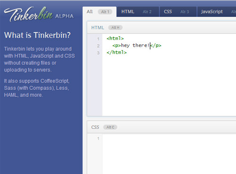Image resolution: width=236 pixels, height=174 pixels.
Task: Open the JavaScript tab
Action: (x=217, y=12)
